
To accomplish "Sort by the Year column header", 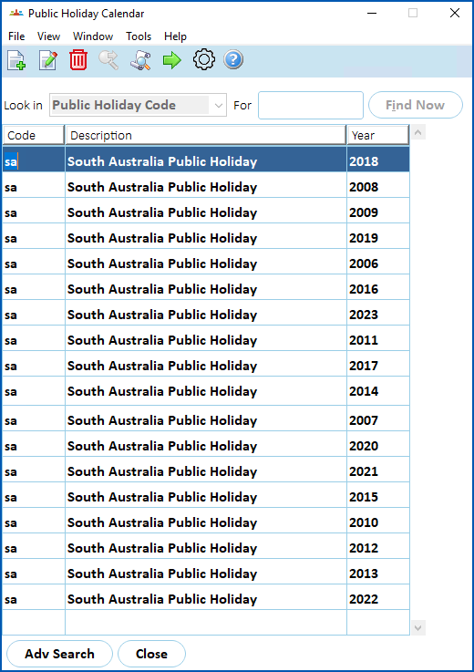I will click(x=378, y=136).
